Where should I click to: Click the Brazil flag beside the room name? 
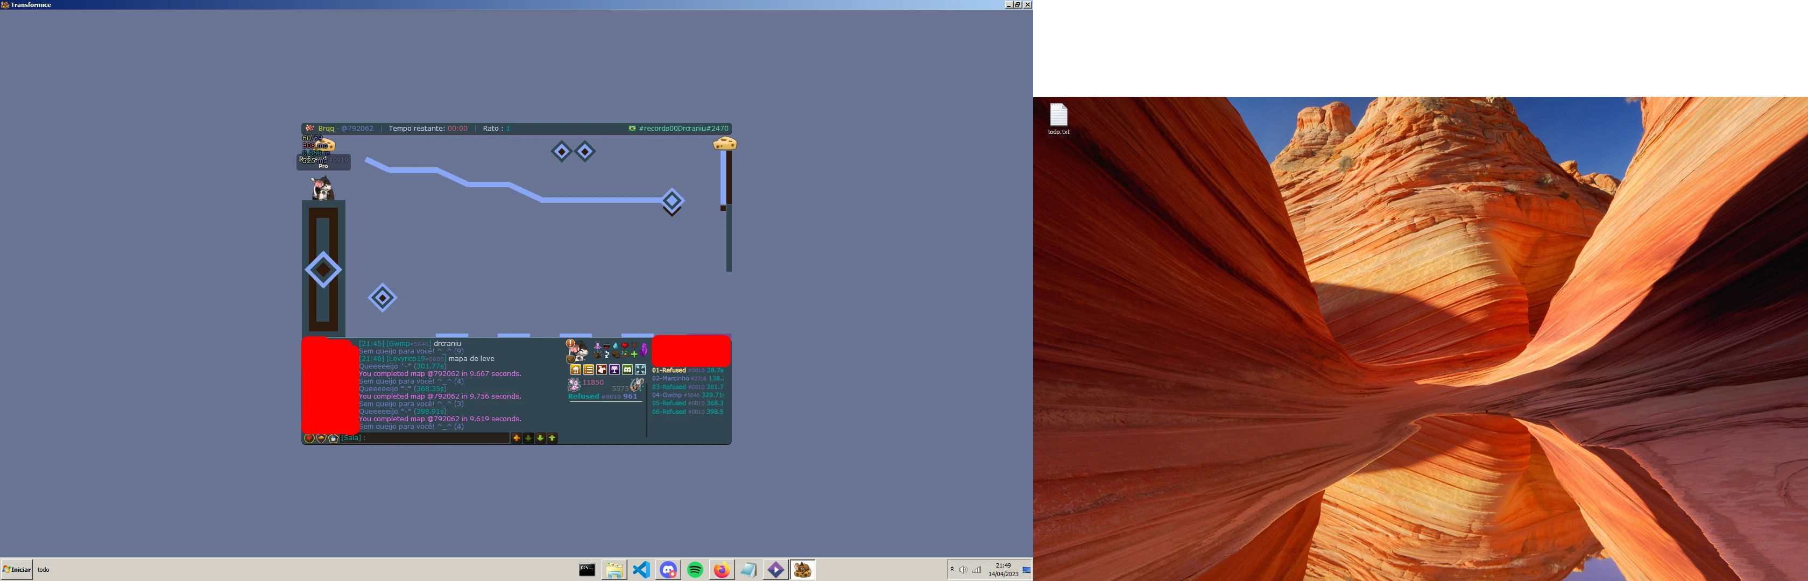632,129
